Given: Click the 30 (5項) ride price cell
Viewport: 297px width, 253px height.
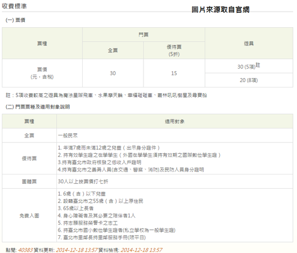Looking at the screenshot, I should coord(248,66).
